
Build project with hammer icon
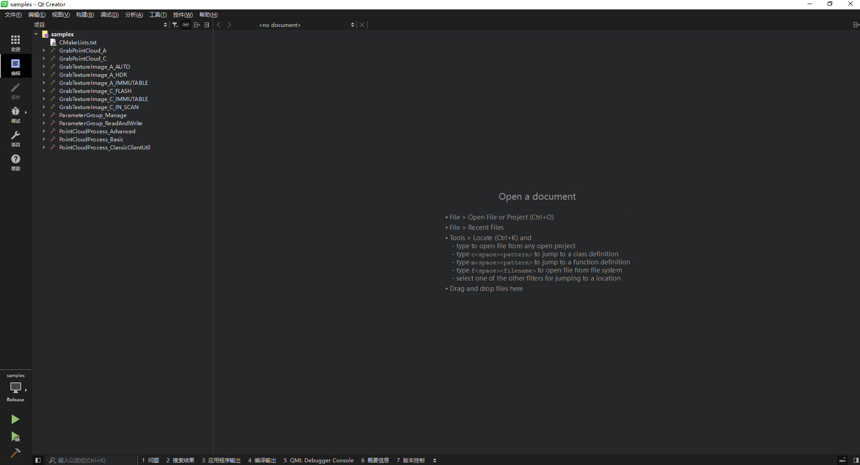click(x=15, y=453)
